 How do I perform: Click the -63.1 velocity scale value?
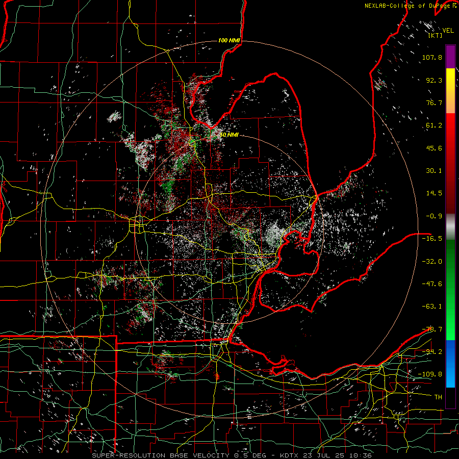pyautogui.click(x=432, y=307)
